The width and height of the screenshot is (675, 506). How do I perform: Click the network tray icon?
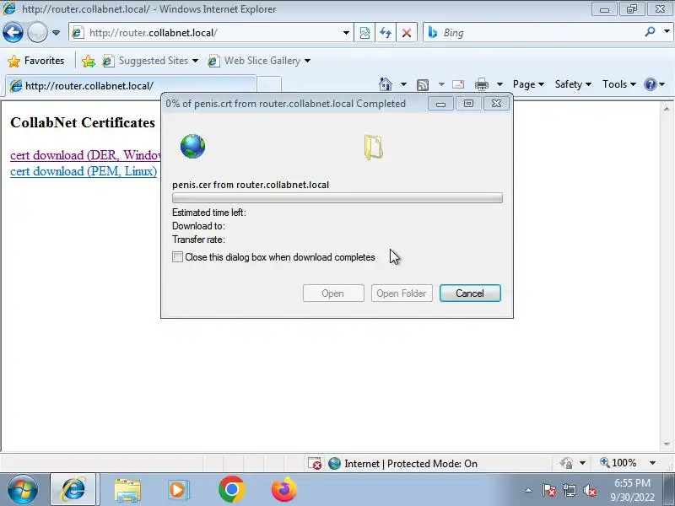click(569, 490)
